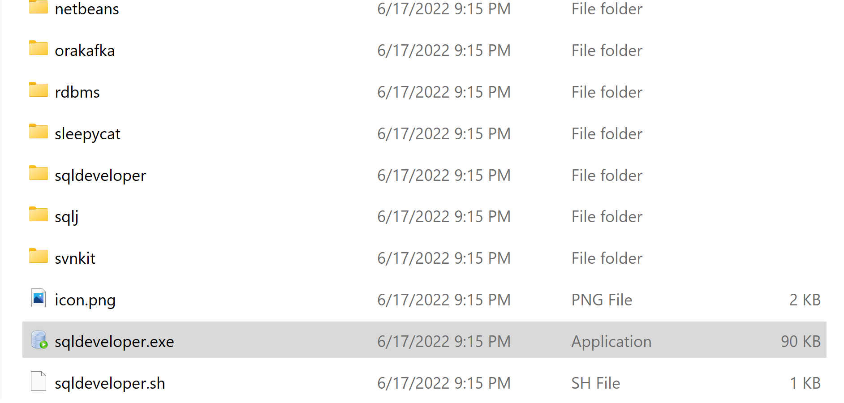The image size is (844, 403).
Task: Select the icon.png file name
Action: click(x=85, y=300)
